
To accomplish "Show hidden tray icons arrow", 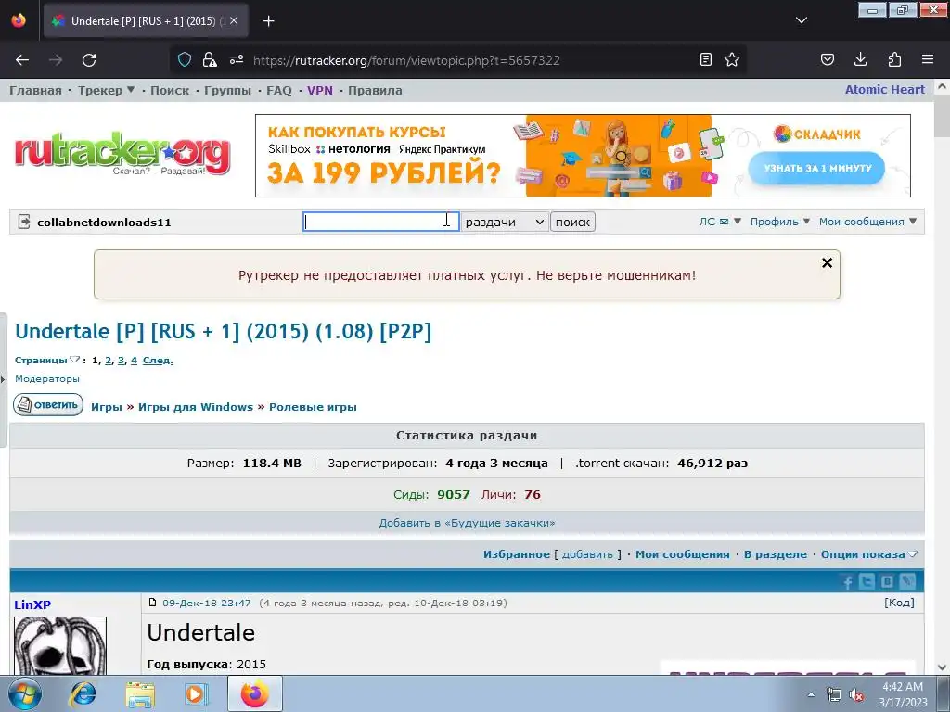I will (811, 694).
